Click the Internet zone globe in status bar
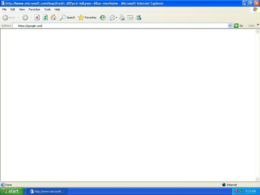The image size is (260, 195). (224, 185)
